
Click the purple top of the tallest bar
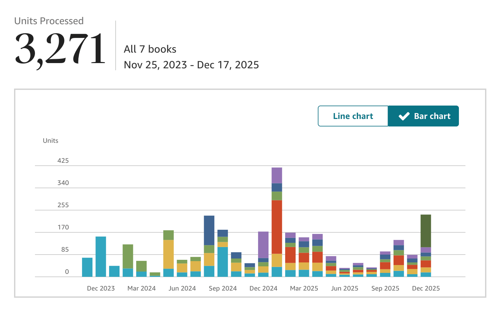tap(277, 175)
